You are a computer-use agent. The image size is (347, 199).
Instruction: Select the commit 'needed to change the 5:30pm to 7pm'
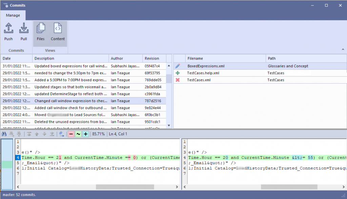pyautogui.click(x=83, y=73)
